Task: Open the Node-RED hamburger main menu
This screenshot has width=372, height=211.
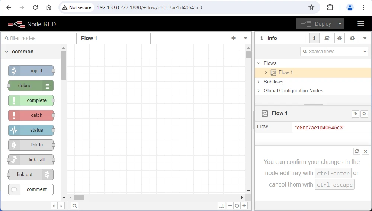Action: [360, 24]
